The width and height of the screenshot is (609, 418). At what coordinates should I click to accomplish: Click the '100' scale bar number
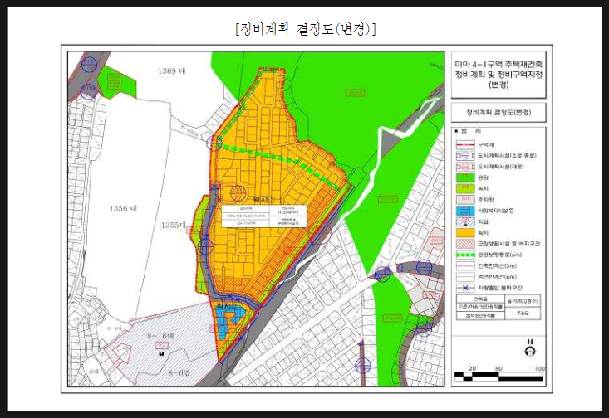tap(539, 368)
